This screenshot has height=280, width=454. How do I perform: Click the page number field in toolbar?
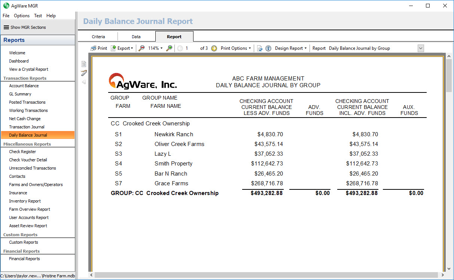(x=192, y=48)
